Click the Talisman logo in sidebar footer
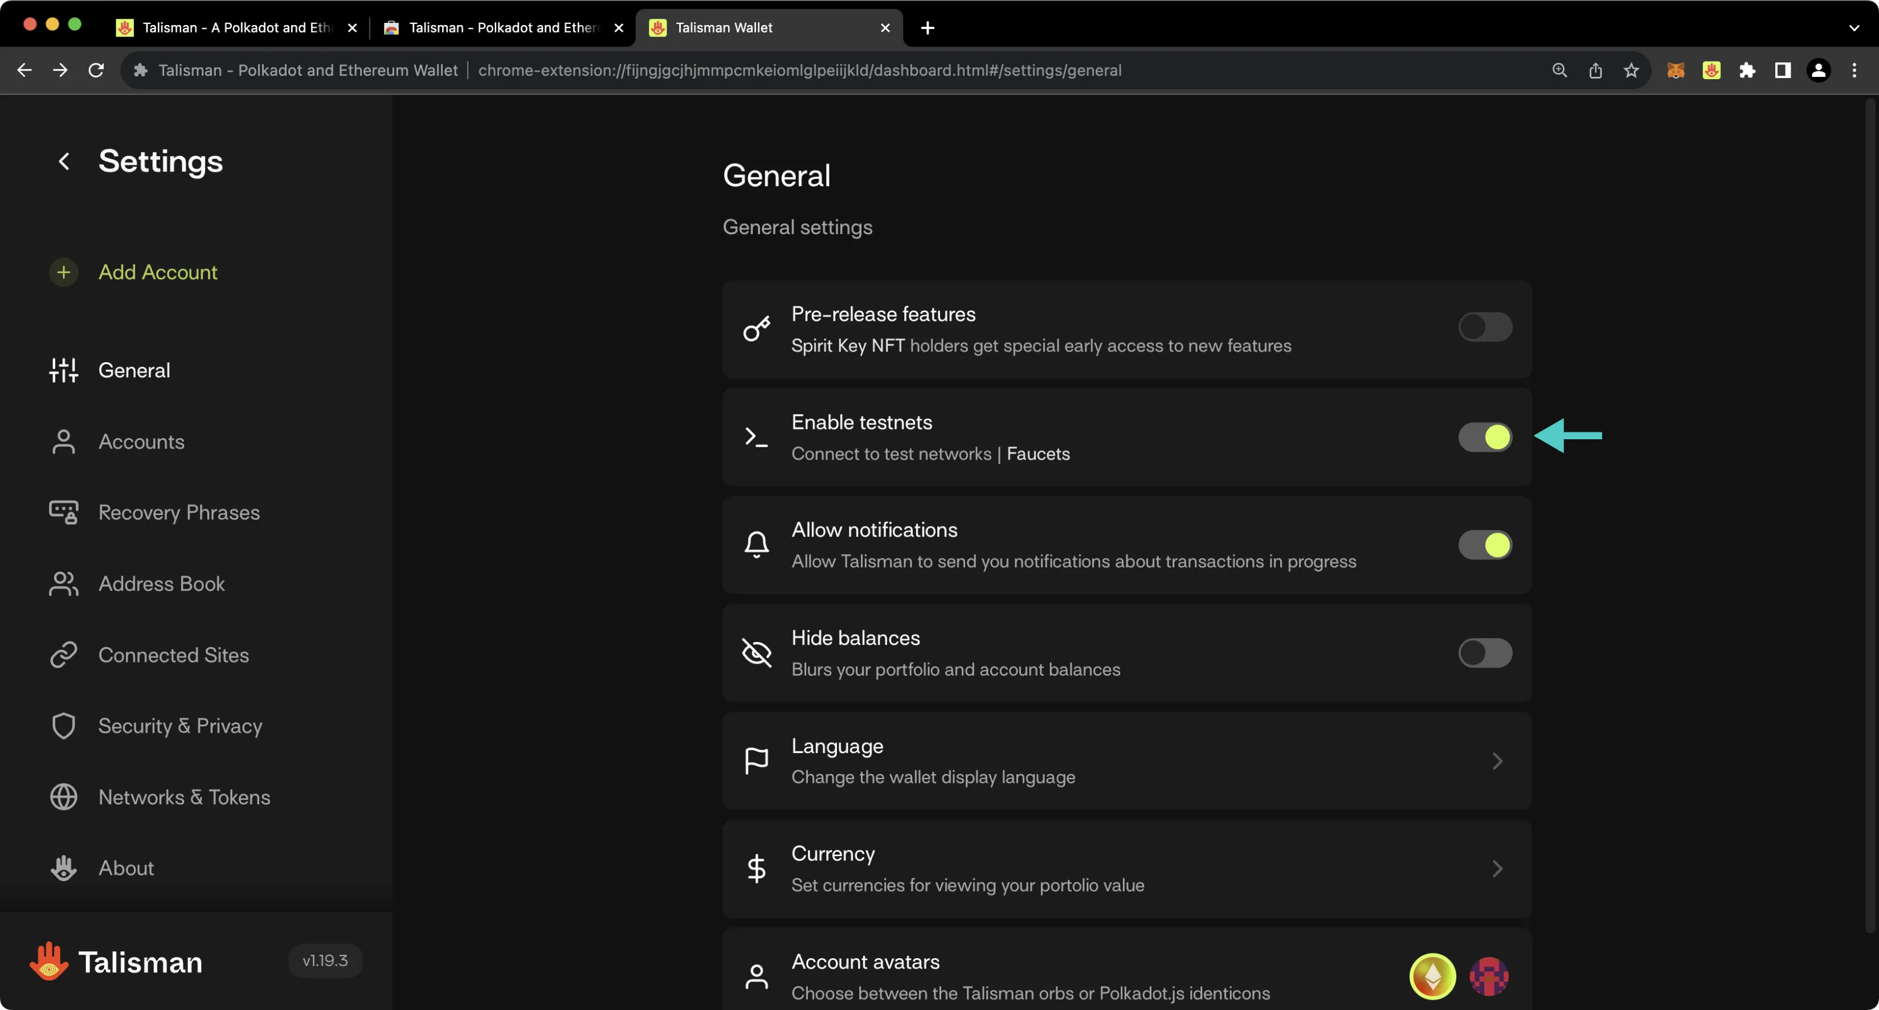The image size is (1879, 1010). (117, 962)
